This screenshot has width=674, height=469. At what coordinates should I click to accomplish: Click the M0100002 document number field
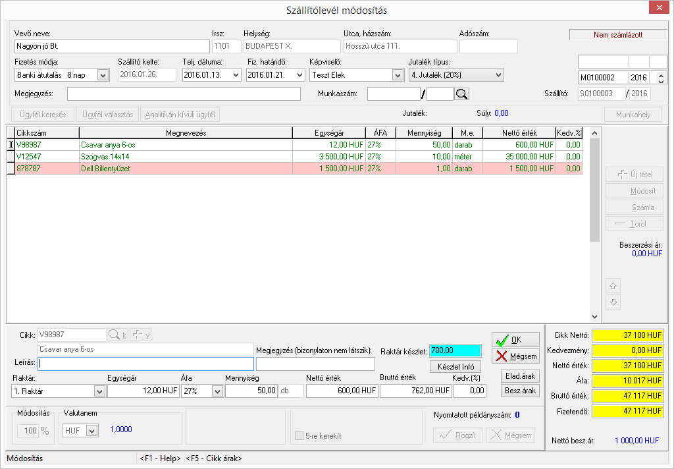pos(604,78)
